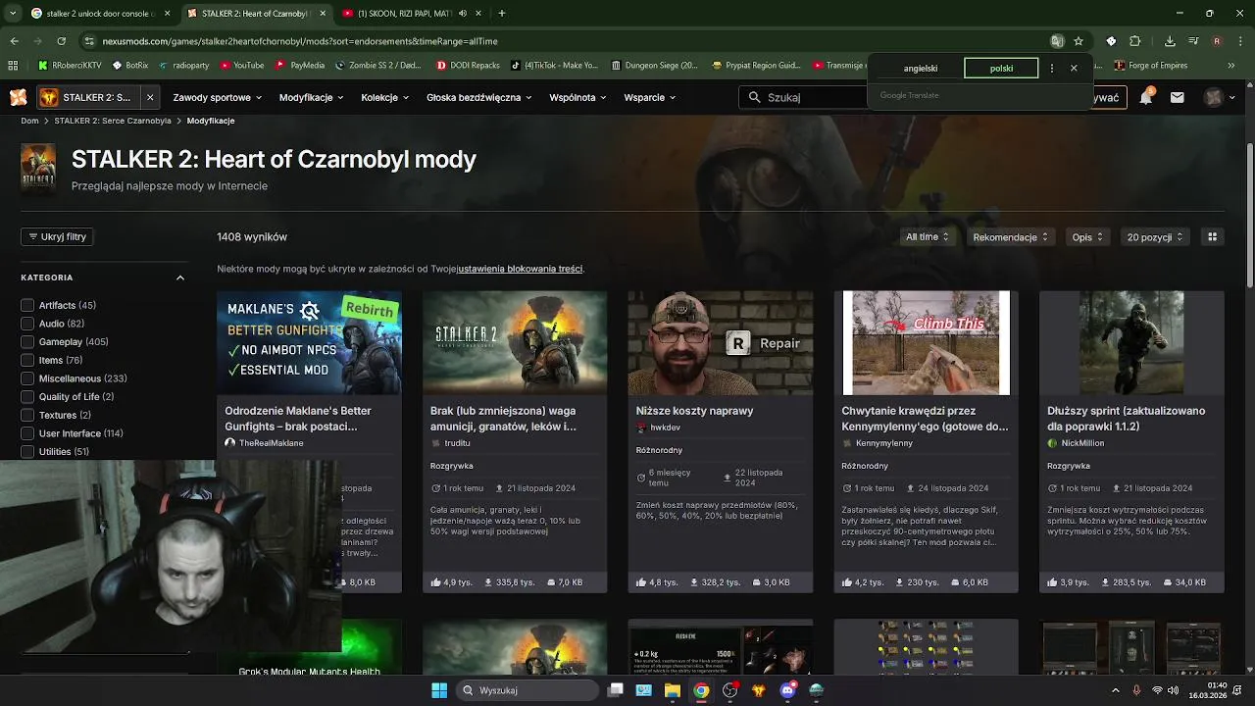
Task: Click Ukryj filtry button
Action: tap(57, 236)
